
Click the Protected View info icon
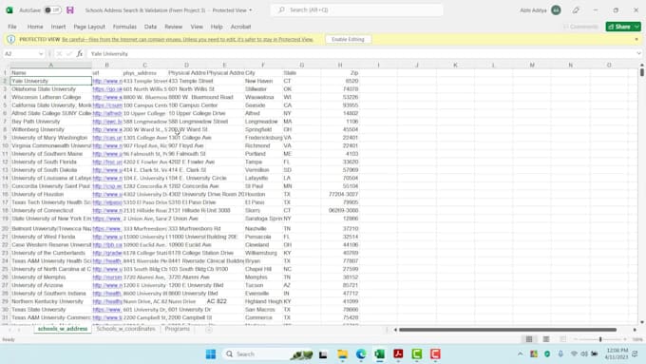[x=11, y=39]
